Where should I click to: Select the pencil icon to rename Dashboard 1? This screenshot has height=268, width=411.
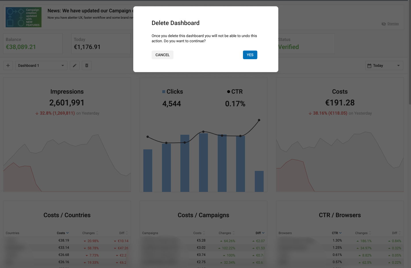(x=74, y=65)
